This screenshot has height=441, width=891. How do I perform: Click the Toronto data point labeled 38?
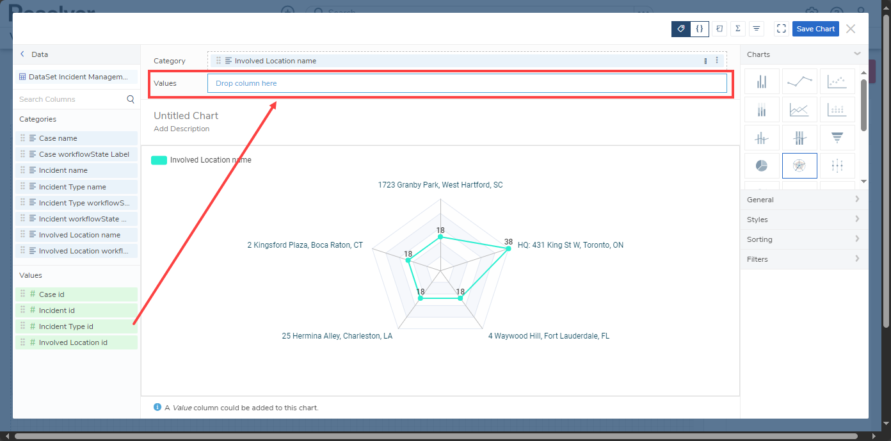[x=509, y=248]
